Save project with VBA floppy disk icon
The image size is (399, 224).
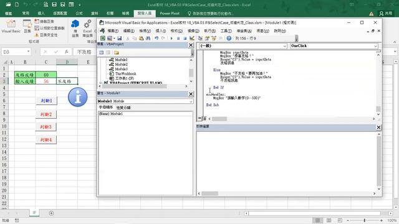tap(119, 39)
